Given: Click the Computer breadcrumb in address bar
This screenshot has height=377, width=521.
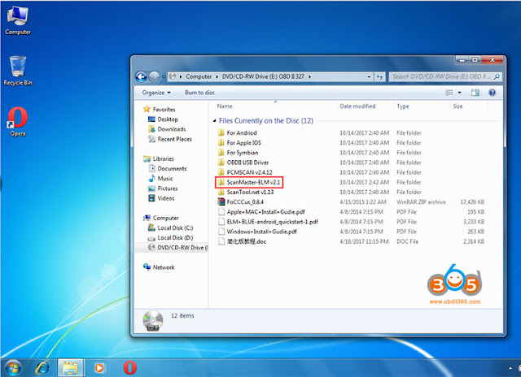Looking at the screenshot, I should [x=199, y=76].
